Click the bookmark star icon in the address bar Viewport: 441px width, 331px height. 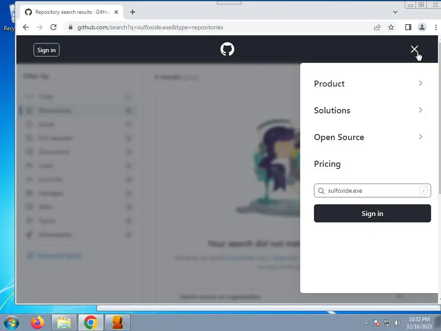click(391, 27)
